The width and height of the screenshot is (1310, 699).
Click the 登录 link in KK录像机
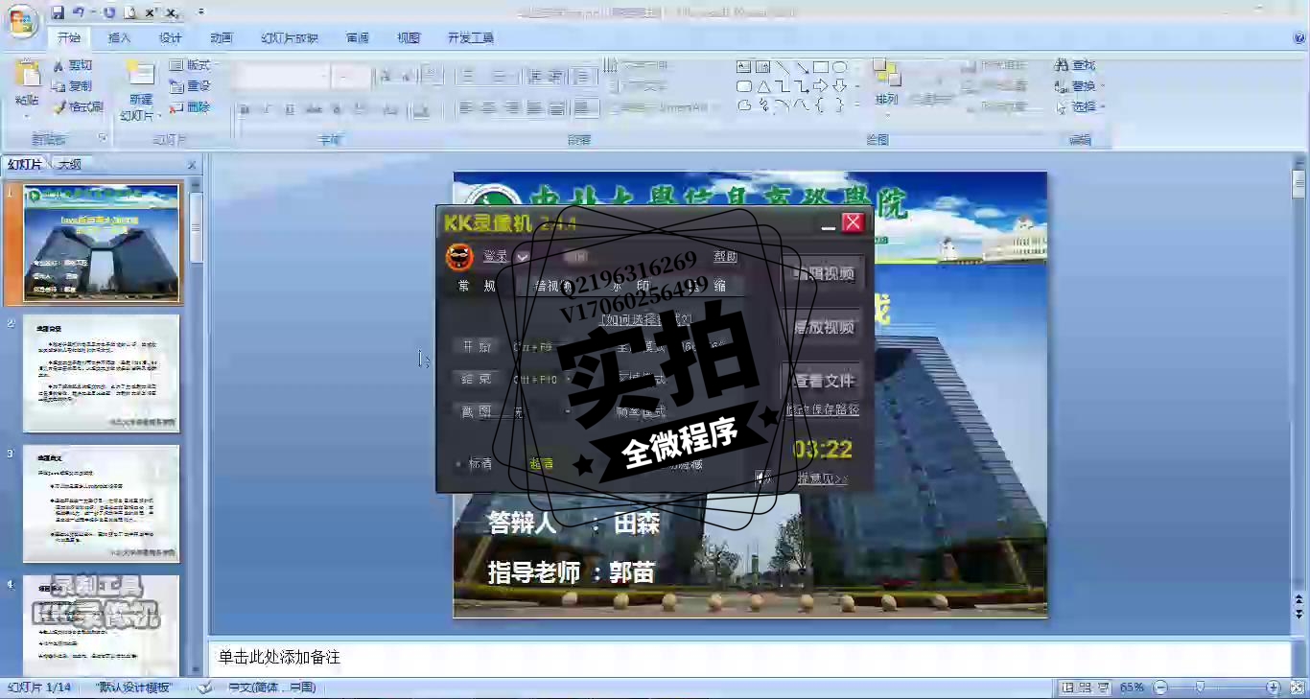tap(495, 257)
